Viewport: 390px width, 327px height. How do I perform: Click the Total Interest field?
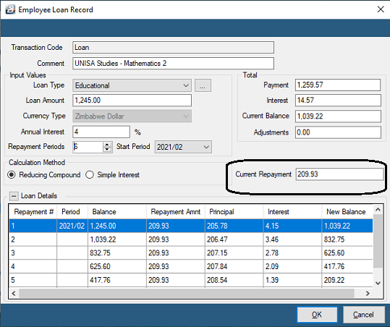pyautogui.click(x=338, y=101)
